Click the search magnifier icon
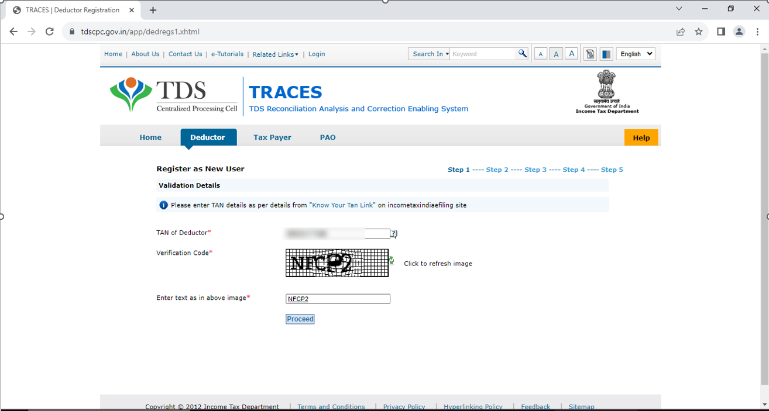This screenshot has width=769, height=411. coord(521,53)
